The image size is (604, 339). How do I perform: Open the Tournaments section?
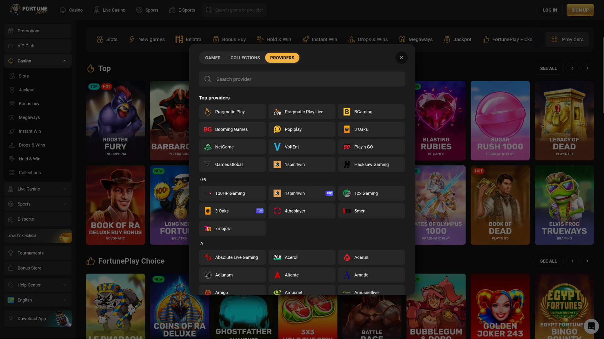[31, 253]
